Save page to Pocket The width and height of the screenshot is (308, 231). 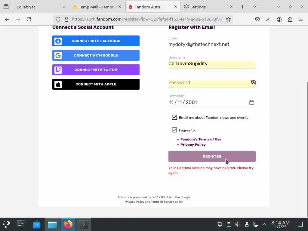click(x=257, y=19)
